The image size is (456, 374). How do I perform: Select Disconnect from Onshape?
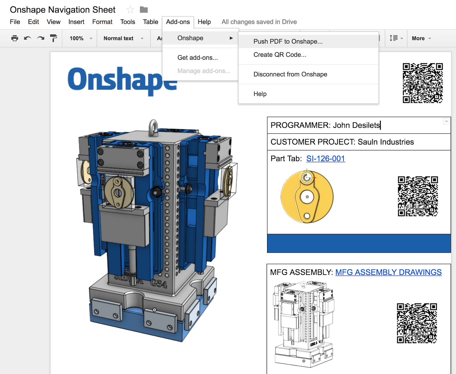click(x=308, y=74)
